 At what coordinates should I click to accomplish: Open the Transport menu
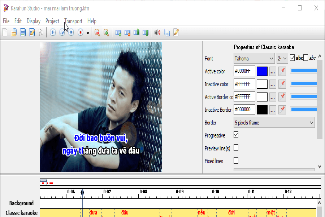point(73,21)
